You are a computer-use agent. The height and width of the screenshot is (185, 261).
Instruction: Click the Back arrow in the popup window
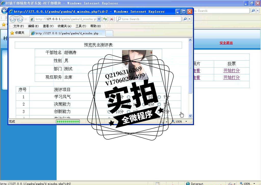13,19
